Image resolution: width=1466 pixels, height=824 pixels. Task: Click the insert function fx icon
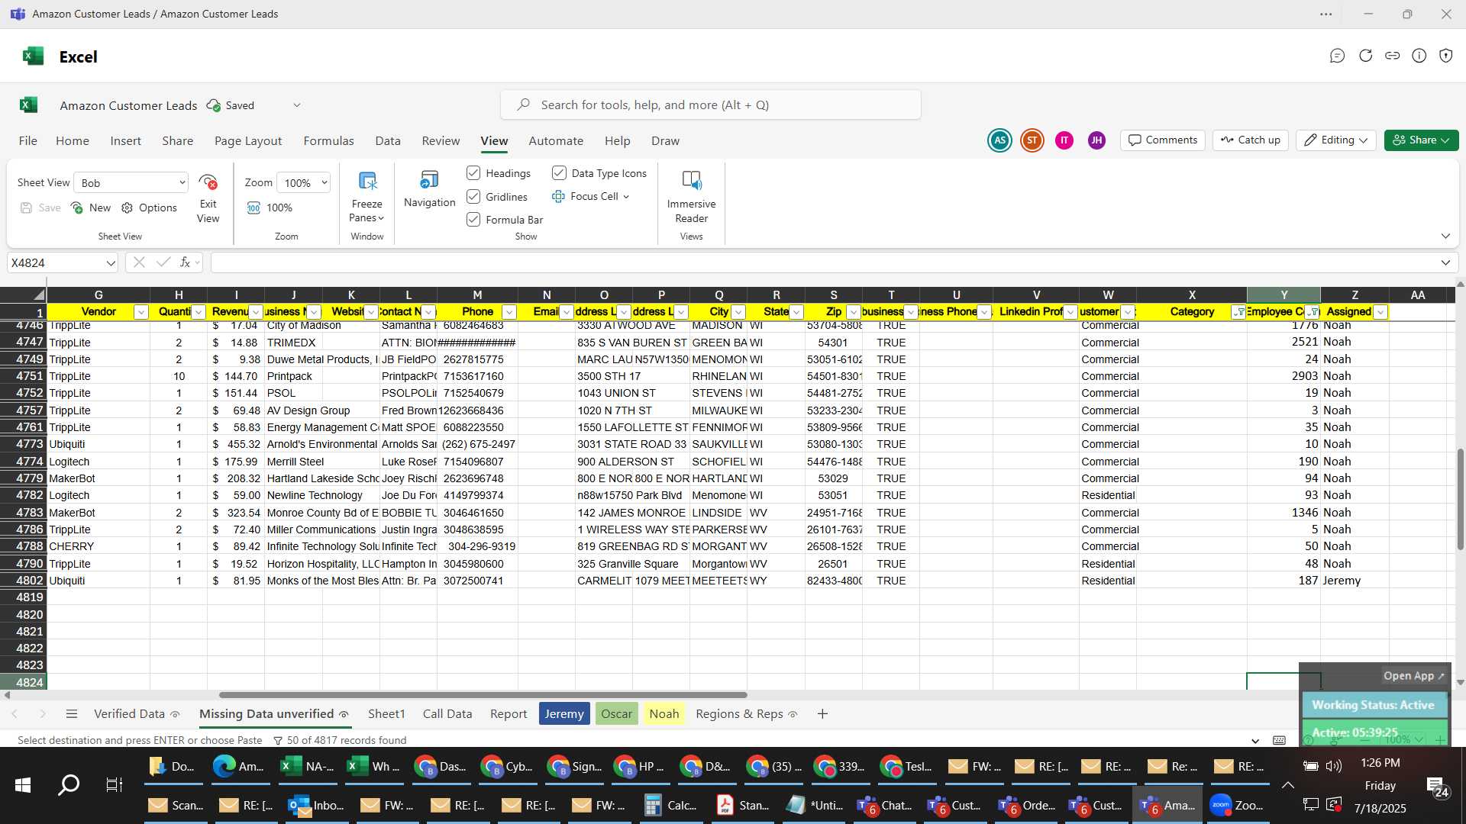[x=185, y=262]
